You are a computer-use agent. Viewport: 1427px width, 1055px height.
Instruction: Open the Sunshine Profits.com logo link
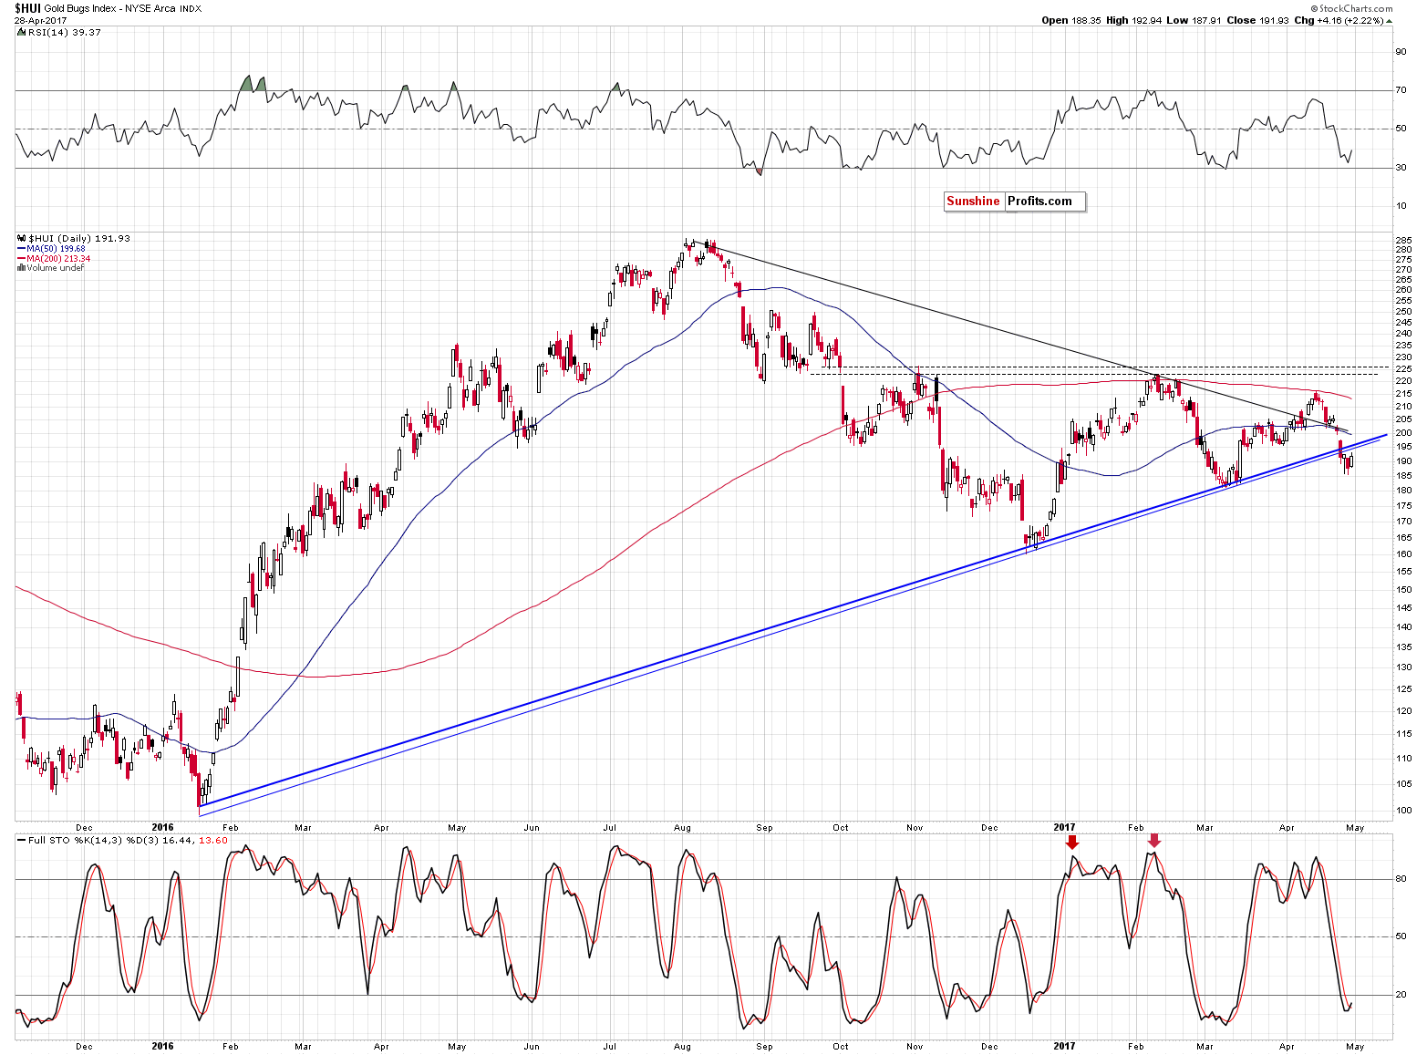point(1015,202)
